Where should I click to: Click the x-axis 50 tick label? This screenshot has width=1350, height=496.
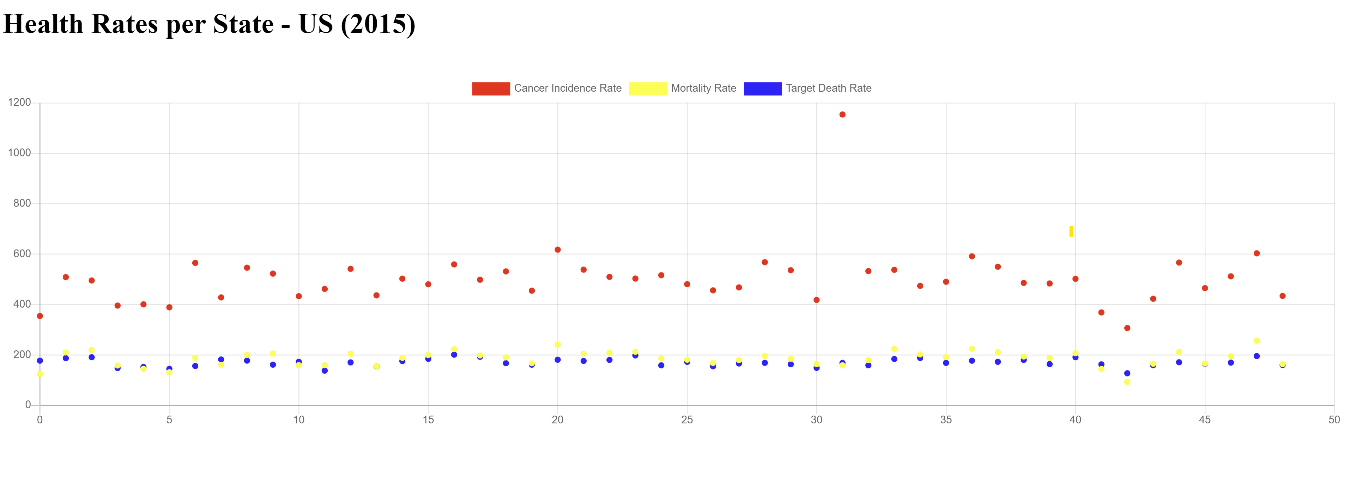click(1335, 420)
